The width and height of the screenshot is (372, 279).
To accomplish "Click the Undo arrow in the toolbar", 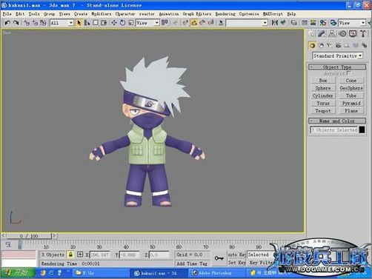I will tap(7, 23).
